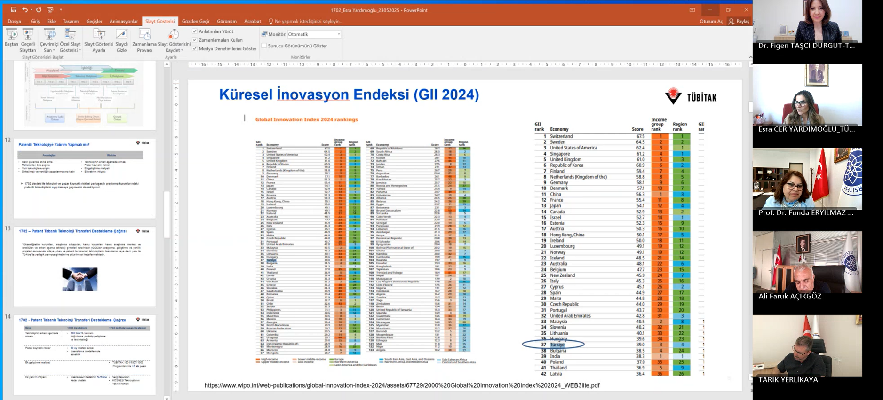Toggle Zamanlamaları Kullan checkbox

point(195,40)
